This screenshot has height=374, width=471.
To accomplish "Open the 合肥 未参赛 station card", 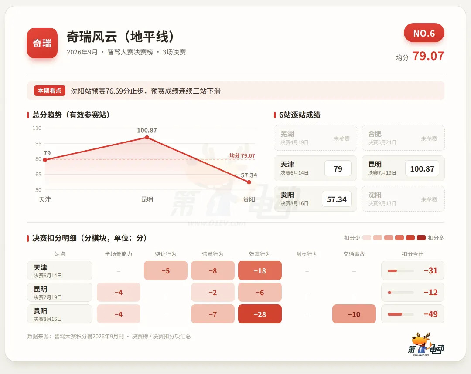I will (x=403, y=138).
